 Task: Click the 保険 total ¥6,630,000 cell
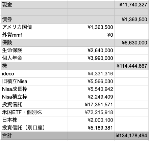tap(131, 43)
